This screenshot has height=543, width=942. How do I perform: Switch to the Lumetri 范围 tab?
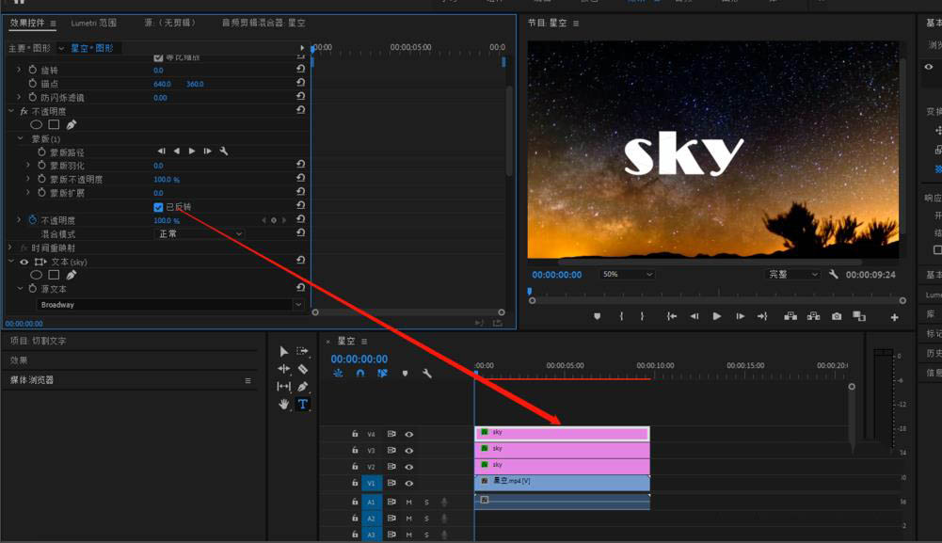pos(94,23)
